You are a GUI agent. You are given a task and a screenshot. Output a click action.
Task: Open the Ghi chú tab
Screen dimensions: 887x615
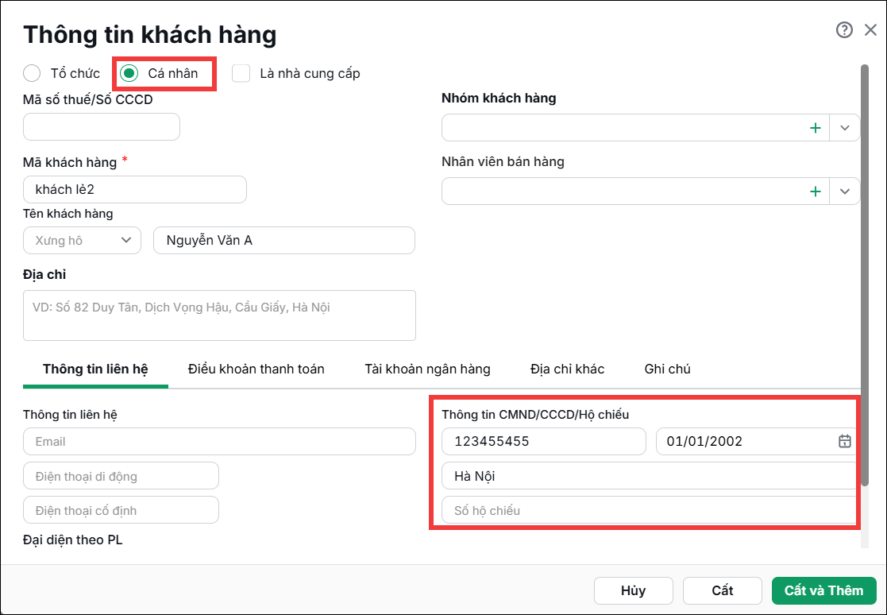[668, 369]
